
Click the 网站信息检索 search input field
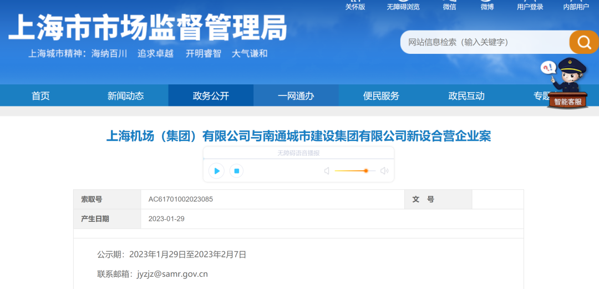click(483, 42)
